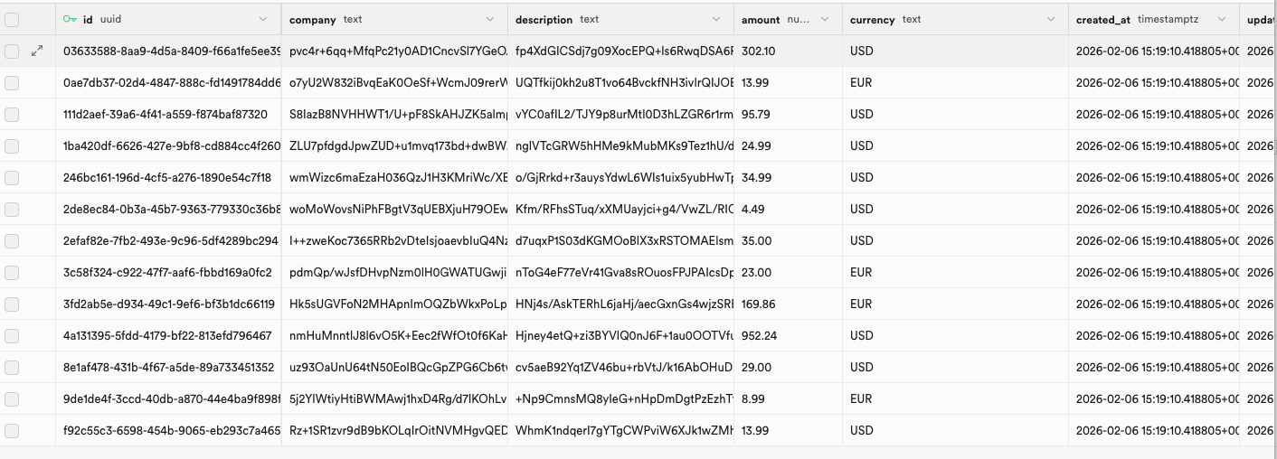Viewport: 1277px width, 459px height.
Task: Select the amount cell showing 952.24
Action: point(759,336)
